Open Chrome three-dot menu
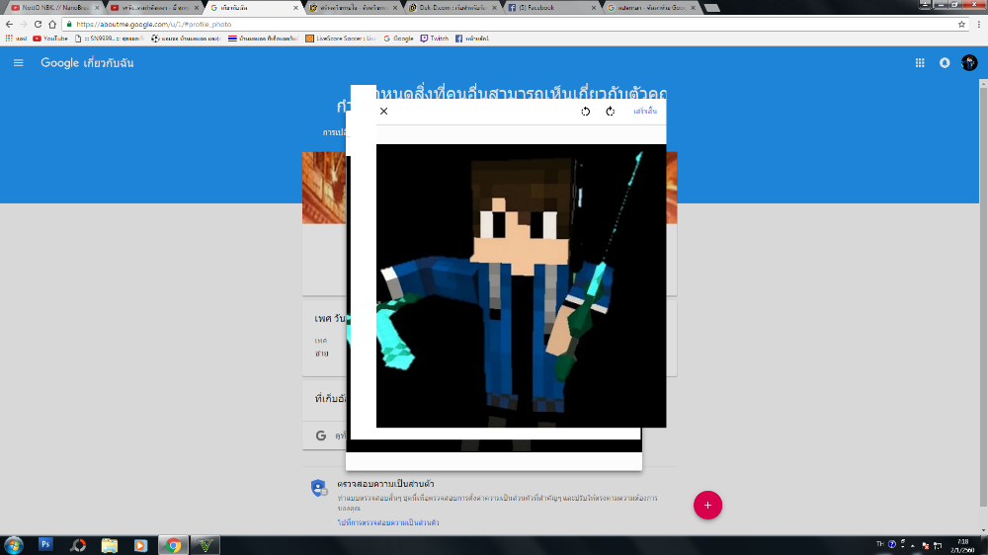988x555 pixels. tap(979, 24)
